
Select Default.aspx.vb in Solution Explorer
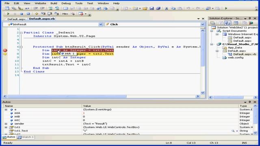pyautogui.click(x=245, y=54)
